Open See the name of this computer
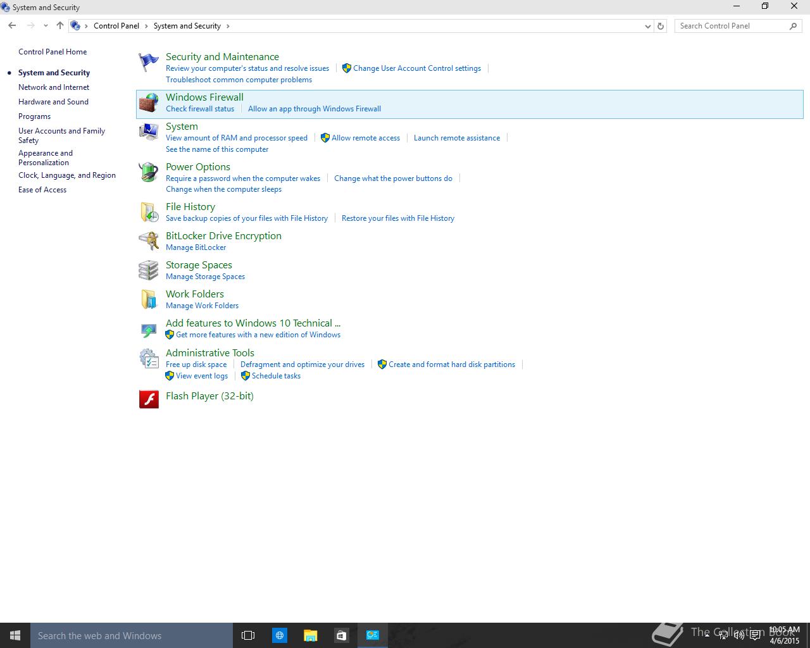Screen dimensions: 810x648 click(217, 149)
